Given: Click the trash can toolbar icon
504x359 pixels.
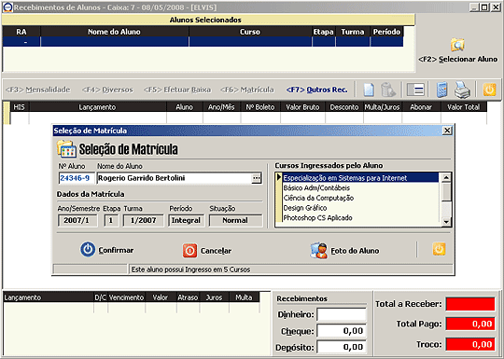Looking at the screenshot, I should (x=387, y=90).
